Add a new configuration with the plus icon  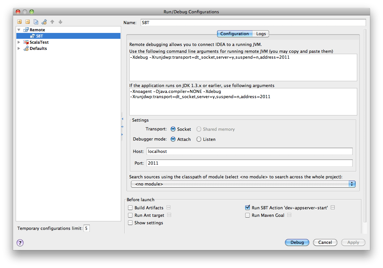[x=20, y=22]
